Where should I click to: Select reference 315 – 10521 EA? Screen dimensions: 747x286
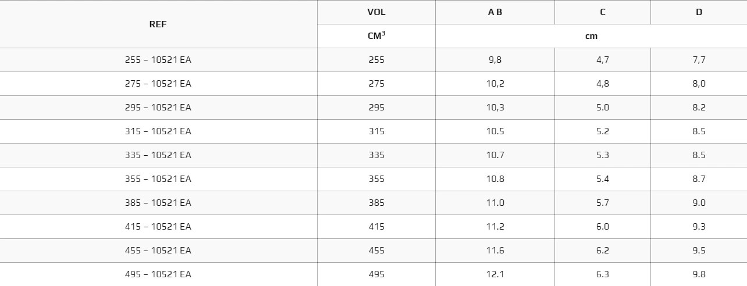click(x=158, y=131)
